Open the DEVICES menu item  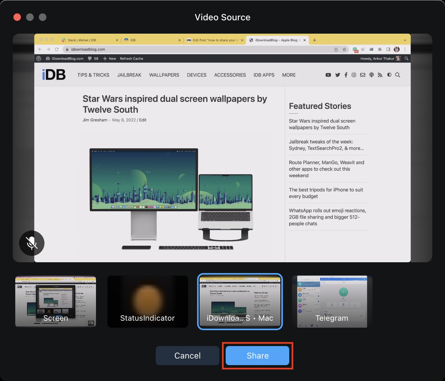196,75
